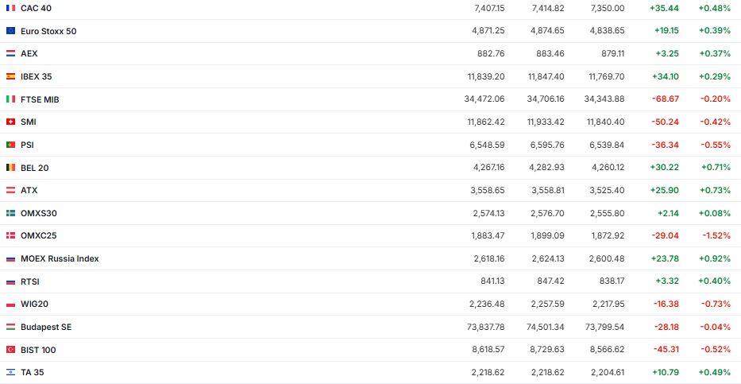Click the OMXC25 percent change -1.52%
The height and width of the screenshot is (384, 741).
click(715, 235)
